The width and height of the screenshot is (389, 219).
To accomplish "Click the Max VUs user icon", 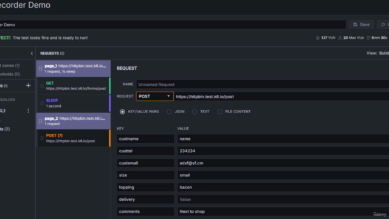I will 340,38.
